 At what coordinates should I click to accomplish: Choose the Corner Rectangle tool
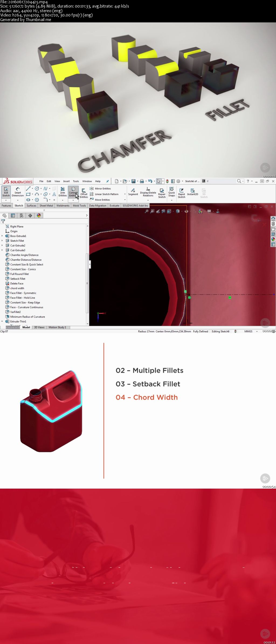point(28,194)
